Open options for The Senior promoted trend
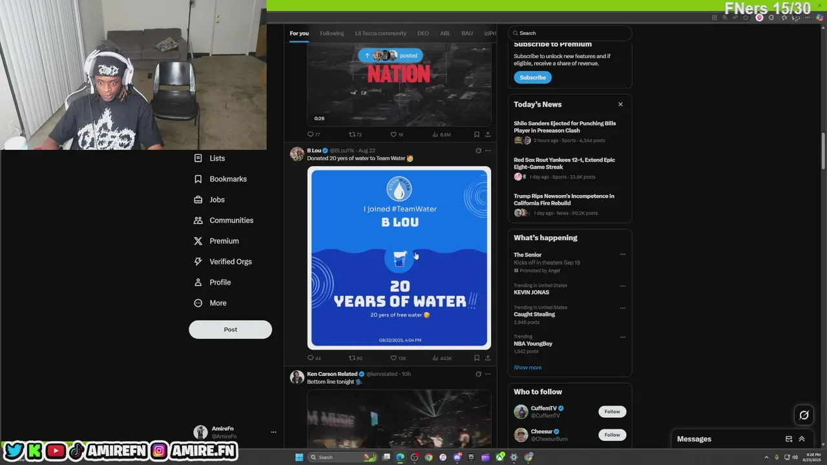 [623, 254]
